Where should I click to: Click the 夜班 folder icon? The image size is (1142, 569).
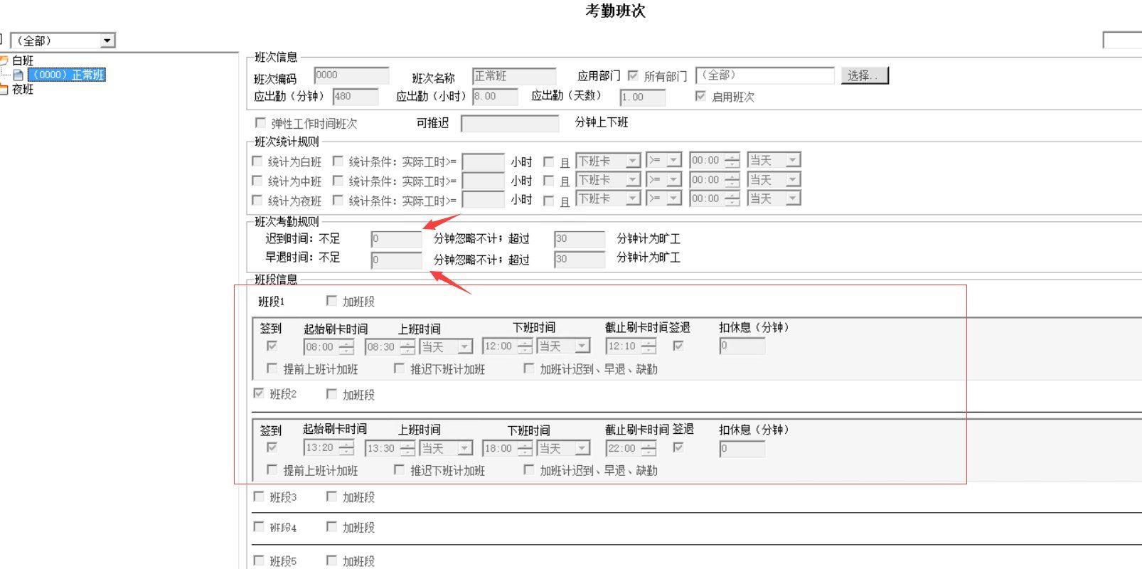(4, 89)
